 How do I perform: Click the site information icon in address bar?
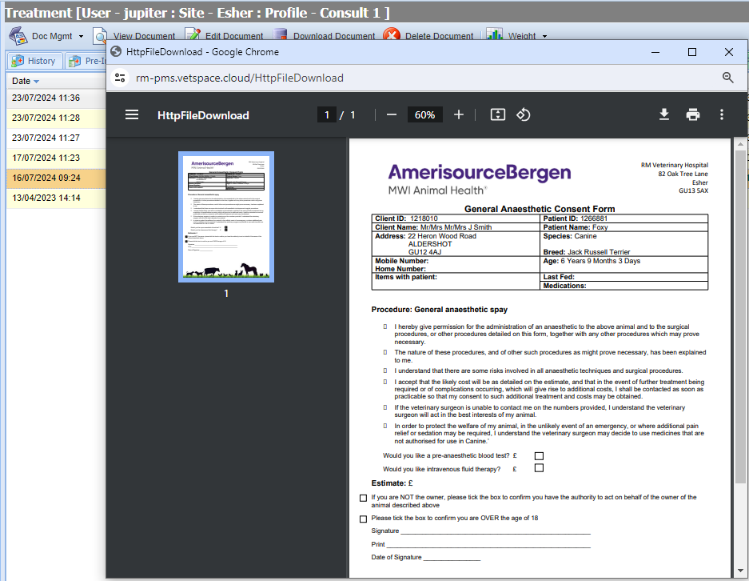click(x=120, y=78)
